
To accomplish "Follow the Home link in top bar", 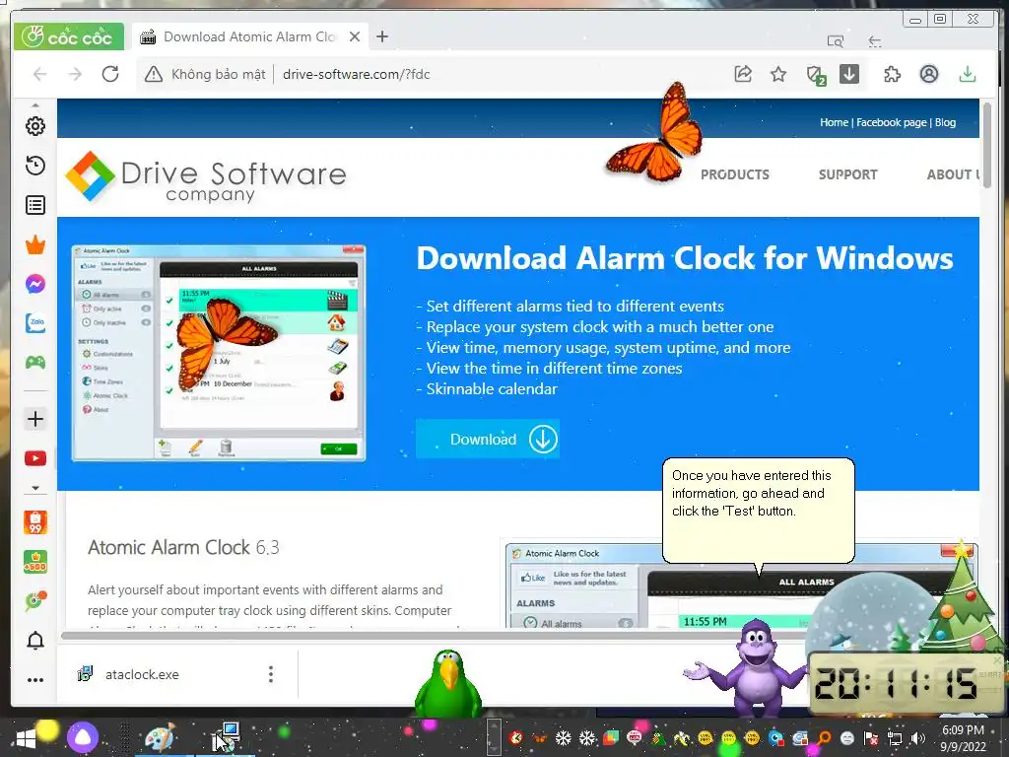I will click(x=834, y=122).
